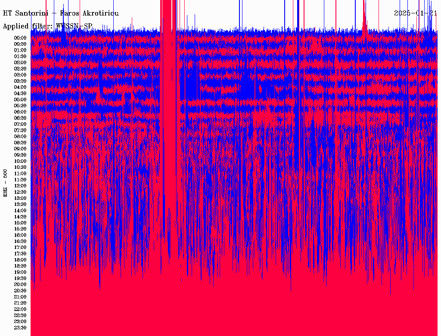The height and width of the screenshot is (336, 441).
Task: Select the 08:00 time label
Action: 20,137
